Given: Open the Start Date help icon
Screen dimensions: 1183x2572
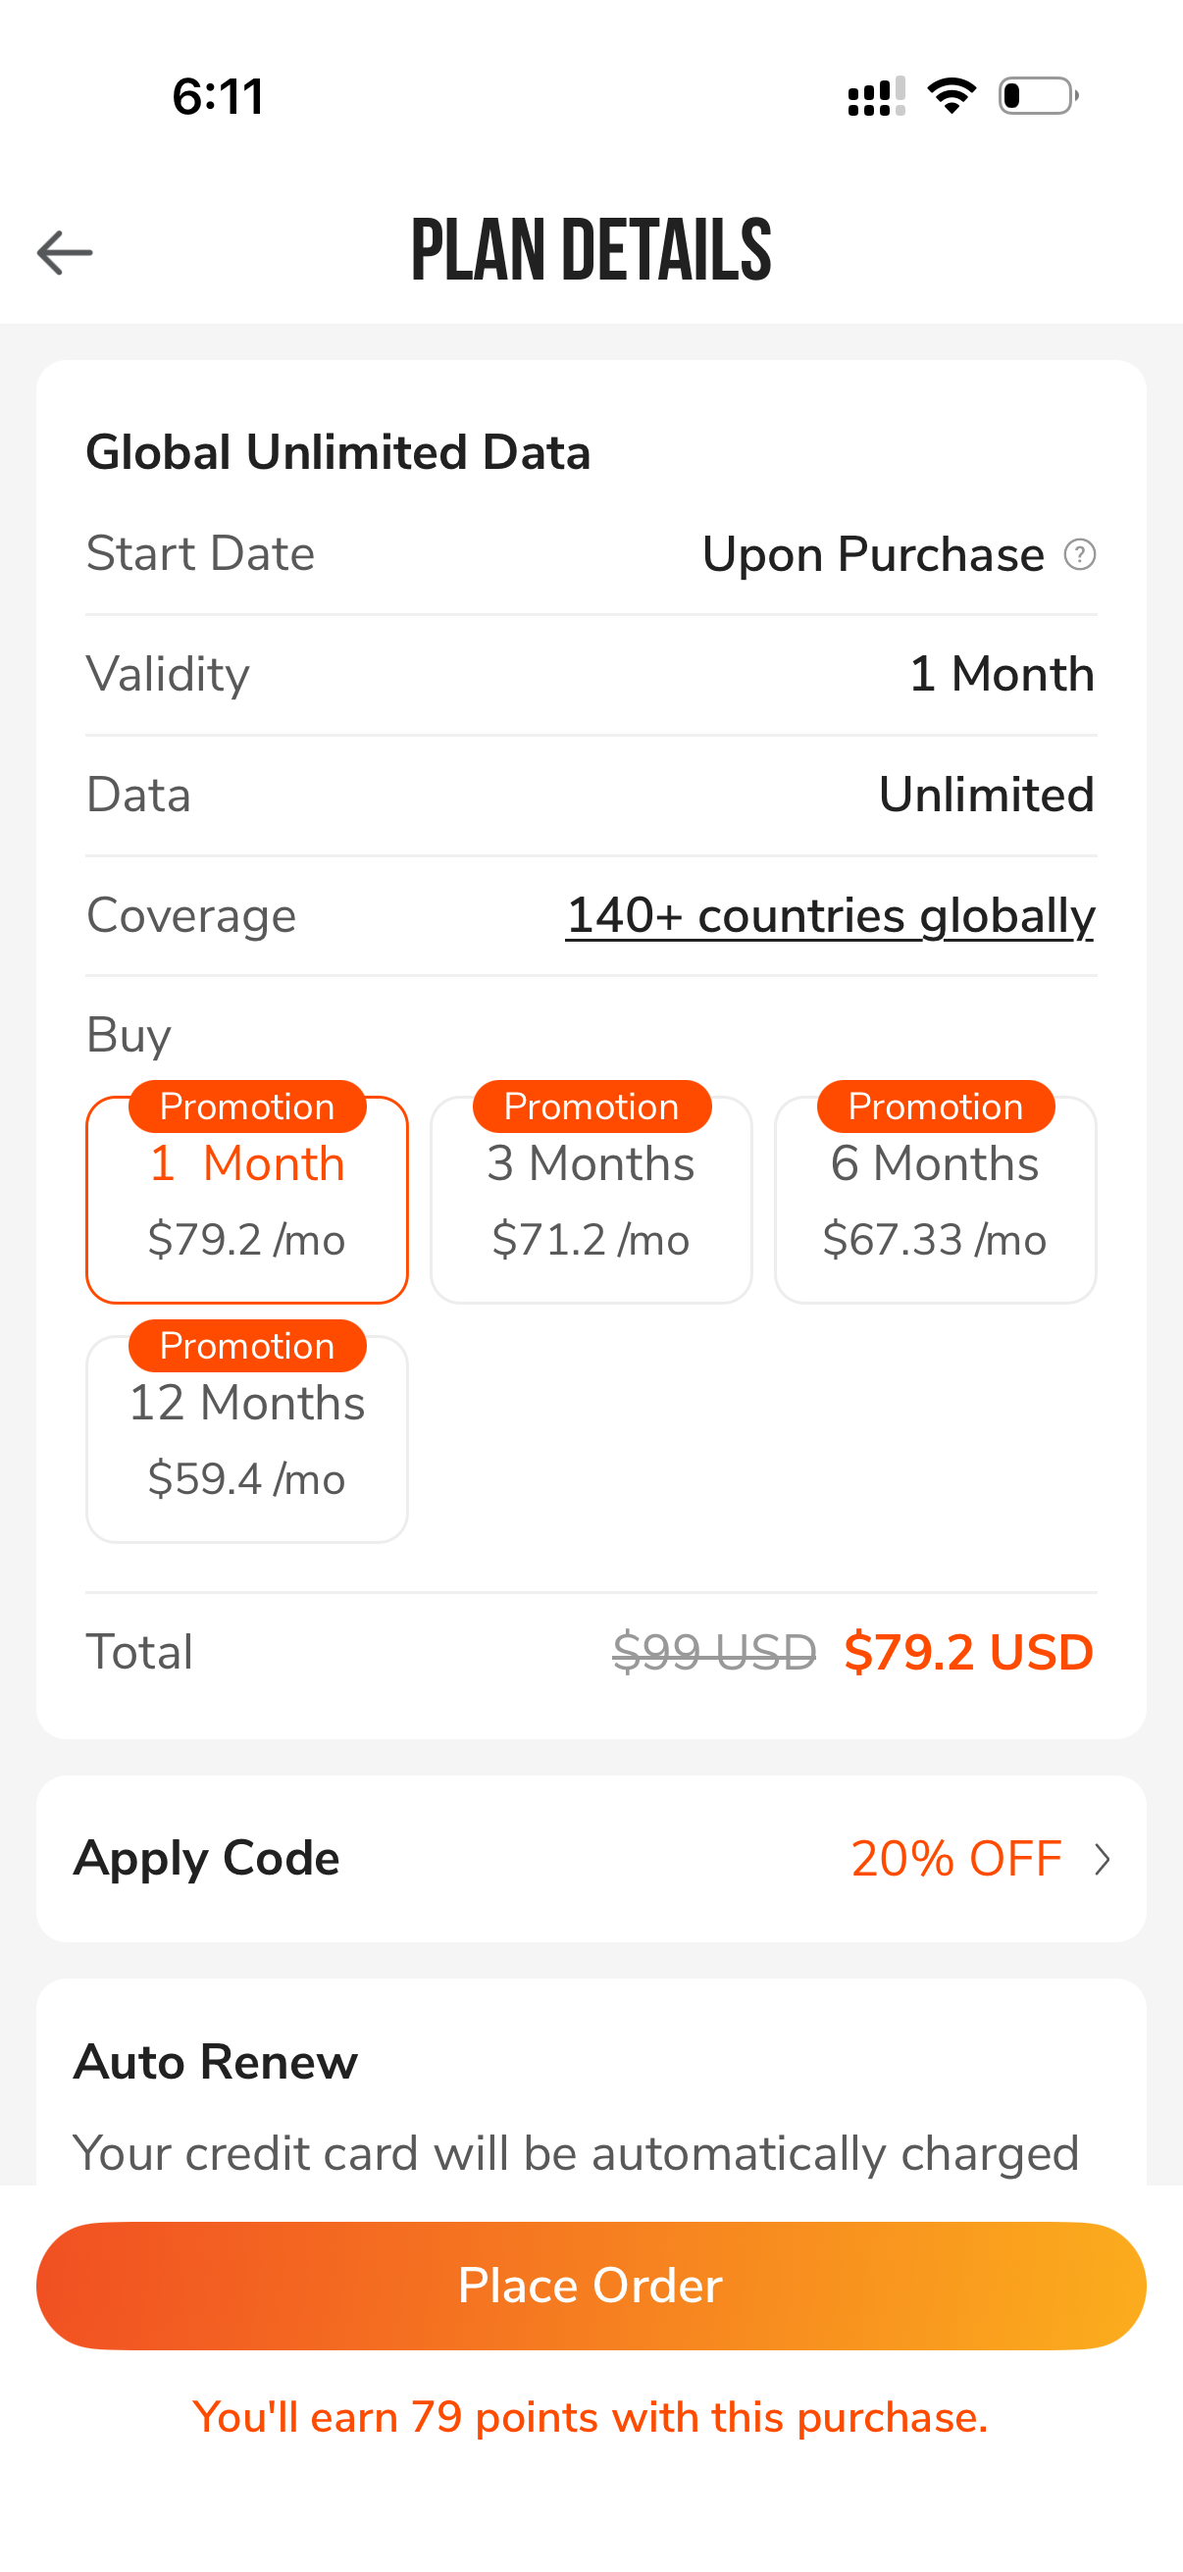Looking at the screenshot, I should point(1079,554).
